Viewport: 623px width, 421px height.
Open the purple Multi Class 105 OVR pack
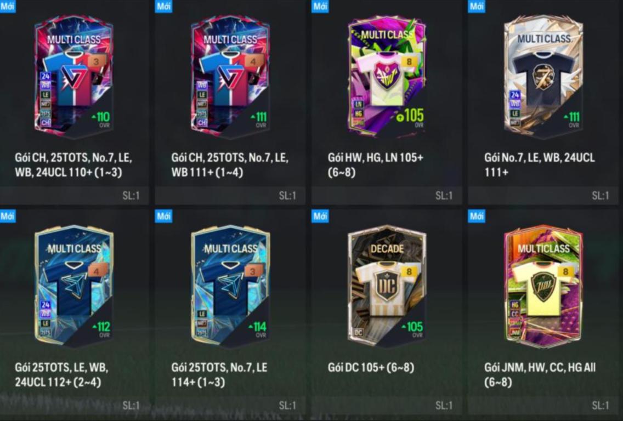(387, 76)
